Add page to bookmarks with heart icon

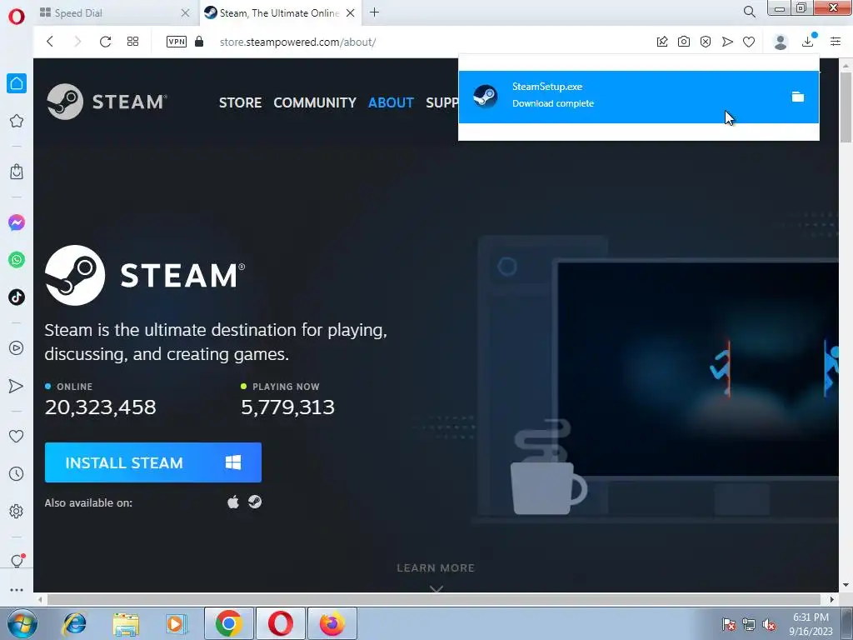[749, 42]
